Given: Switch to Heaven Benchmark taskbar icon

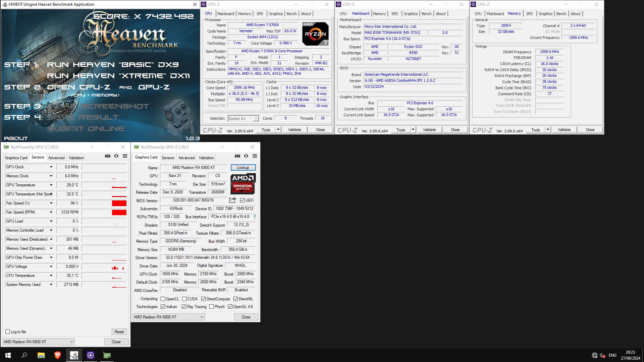Looking at the screenshot, I should click(x=74, y=355).
